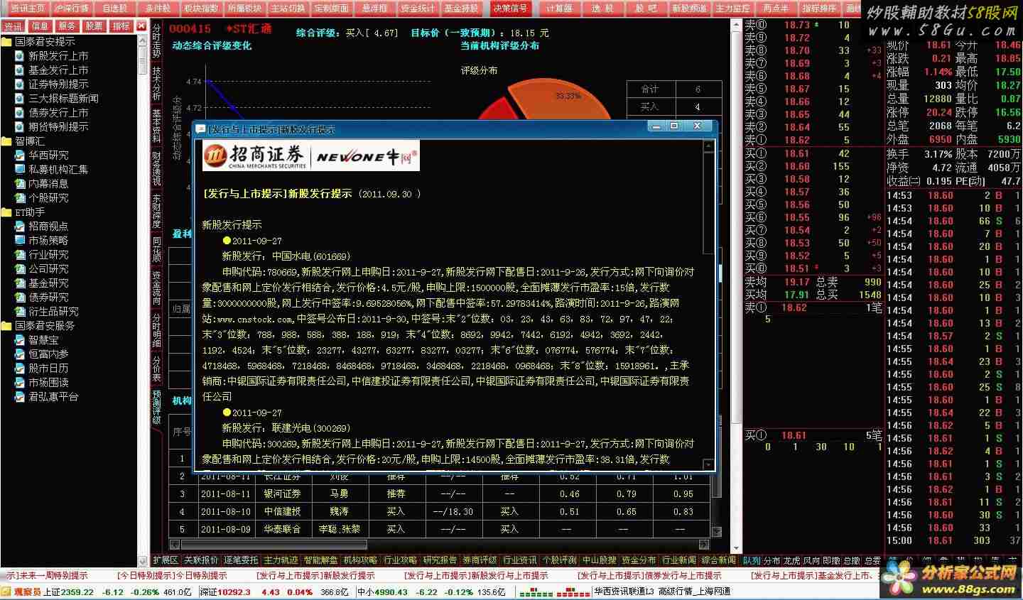Select the 分时走势 vertical tab
1023x600 pixels.
(x=156, y=40)
